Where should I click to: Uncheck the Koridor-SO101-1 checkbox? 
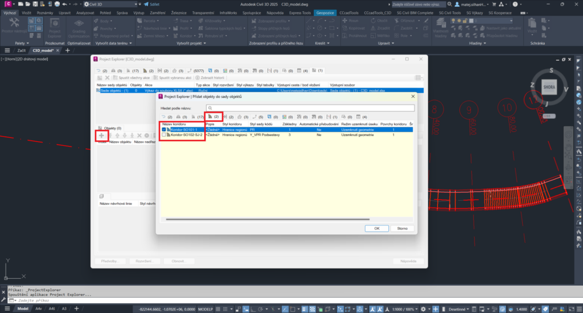165,130
